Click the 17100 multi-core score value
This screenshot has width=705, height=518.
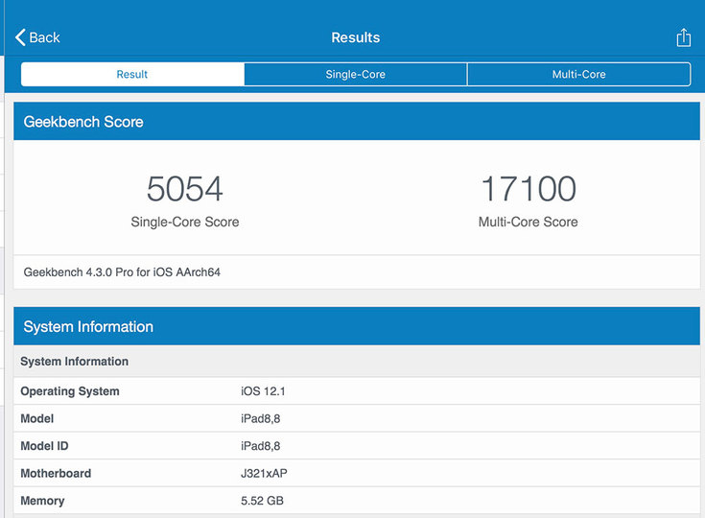point(529,189)
